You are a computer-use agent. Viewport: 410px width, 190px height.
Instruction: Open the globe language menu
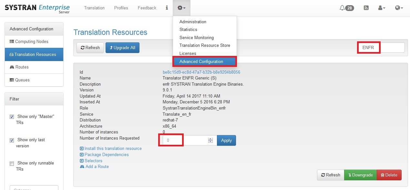coord(399,8)
